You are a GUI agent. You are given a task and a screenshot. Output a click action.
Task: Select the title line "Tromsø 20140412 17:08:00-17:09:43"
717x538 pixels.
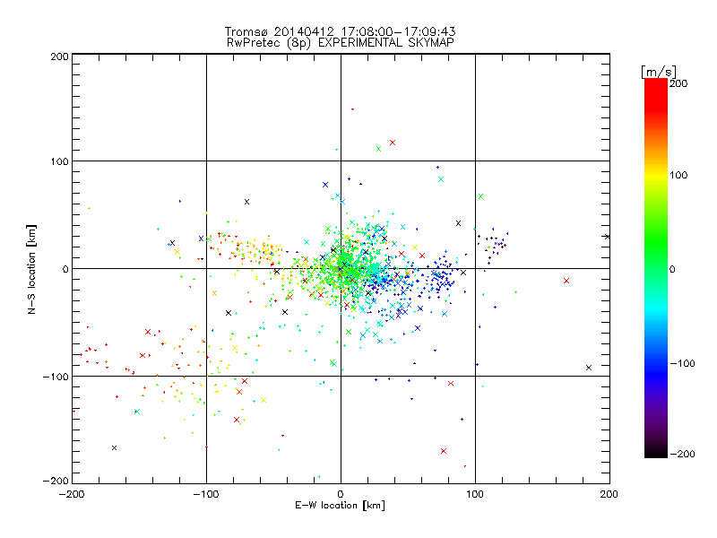coord(340,31)
